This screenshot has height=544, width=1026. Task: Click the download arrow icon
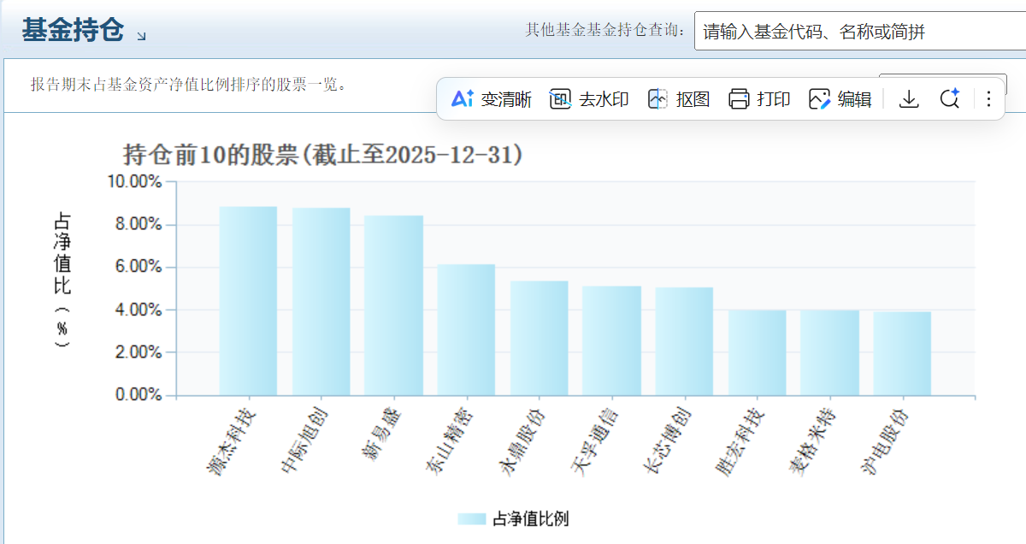910,99
